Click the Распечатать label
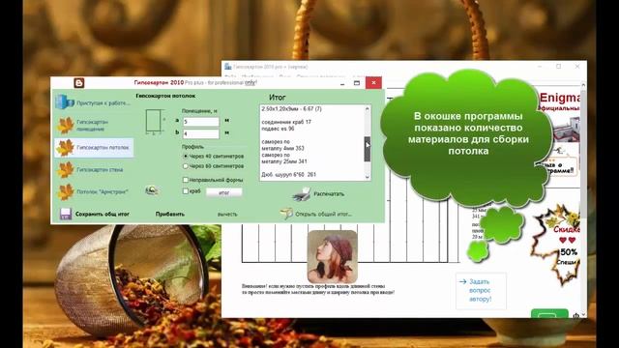619x348 pixels. (329, 194)
